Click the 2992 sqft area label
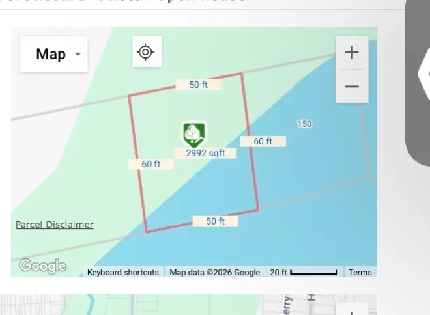 pos(205,153)
